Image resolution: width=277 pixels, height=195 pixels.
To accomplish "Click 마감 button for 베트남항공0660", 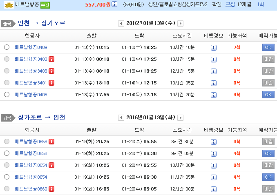I will [268, 189].
